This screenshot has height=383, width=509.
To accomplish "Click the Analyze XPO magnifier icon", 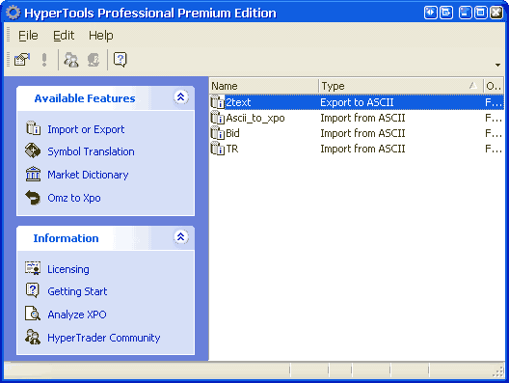I will (33, 314).
